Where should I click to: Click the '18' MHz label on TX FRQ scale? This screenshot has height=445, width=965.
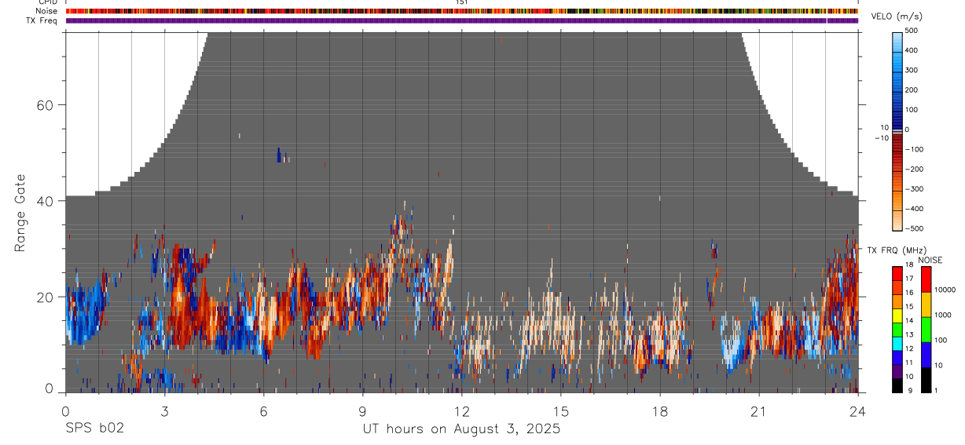tap(909, 264)
